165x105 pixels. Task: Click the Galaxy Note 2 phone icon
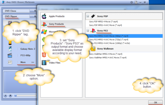pos(10,49)
